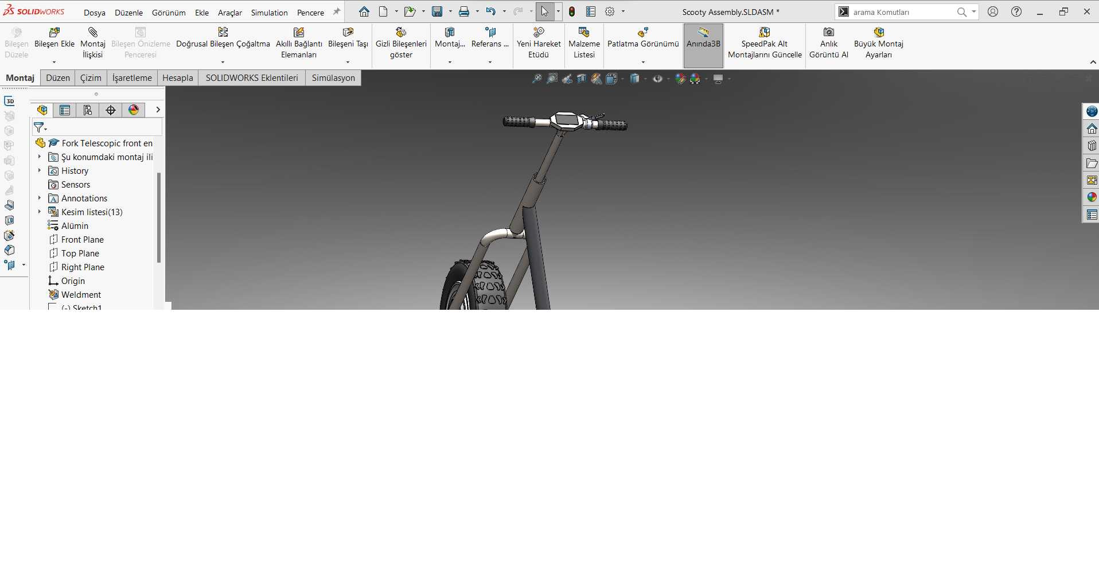
Task: Click the Save icon in title toolbar
Action: (437, 11)
